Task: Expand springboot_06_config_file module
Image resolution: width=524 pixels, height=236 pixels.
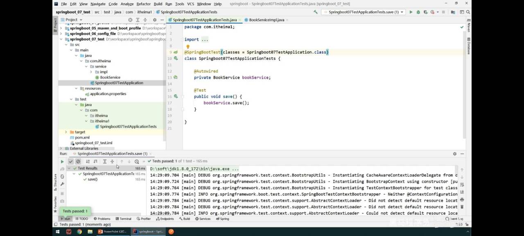Action: (x=61, y=34)
